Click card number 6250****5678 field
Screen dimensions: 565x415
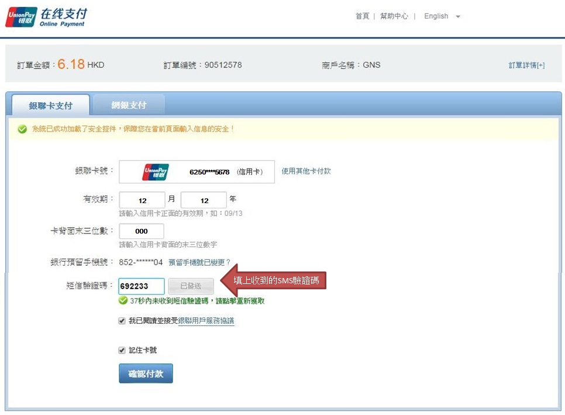coord(197,172)
